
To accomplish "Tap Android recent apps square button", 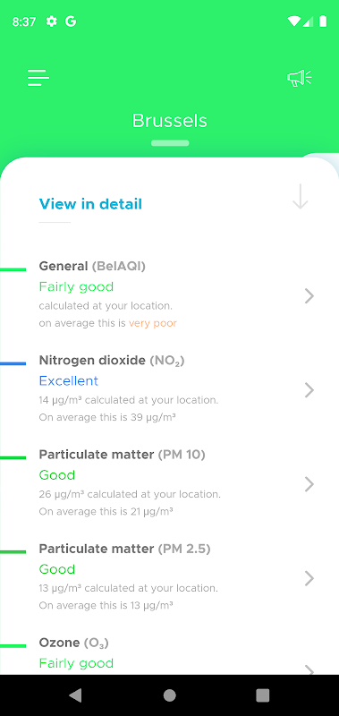I will [263, 695].
